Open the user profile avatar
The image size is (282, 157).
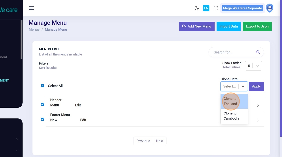pyautogui.click(x=270, y=8)
